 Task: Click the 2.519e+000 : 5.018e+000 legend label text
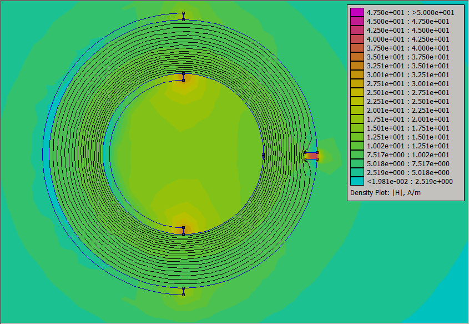pos(408,172)
